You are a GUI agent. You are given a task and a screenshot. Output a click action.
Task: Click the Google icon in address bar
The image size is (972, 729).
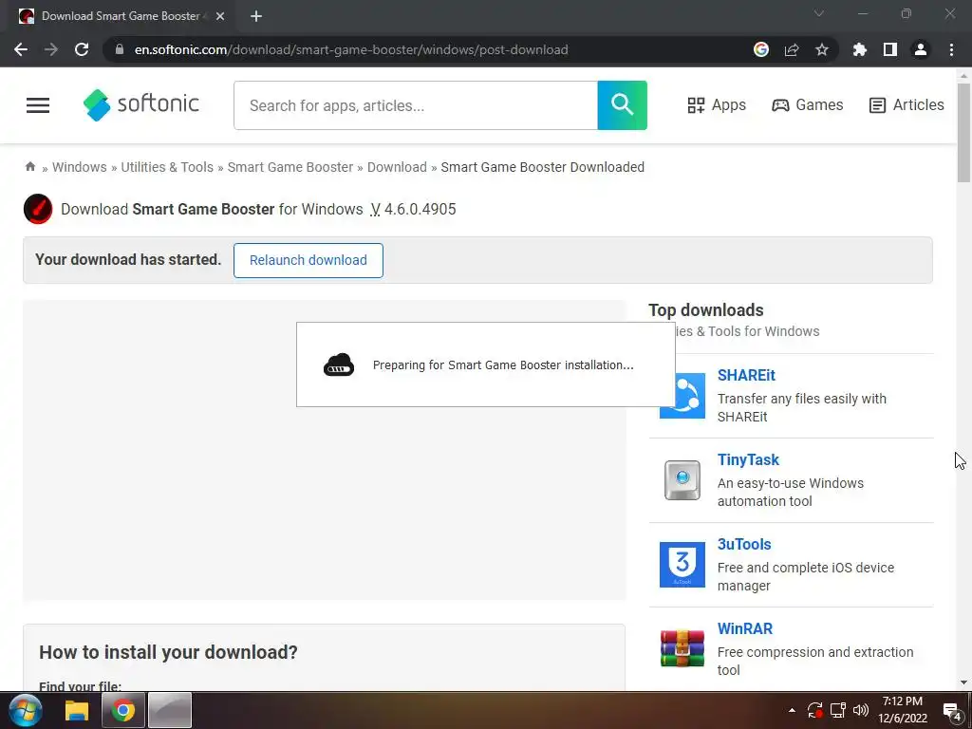[x=761, y=49]
